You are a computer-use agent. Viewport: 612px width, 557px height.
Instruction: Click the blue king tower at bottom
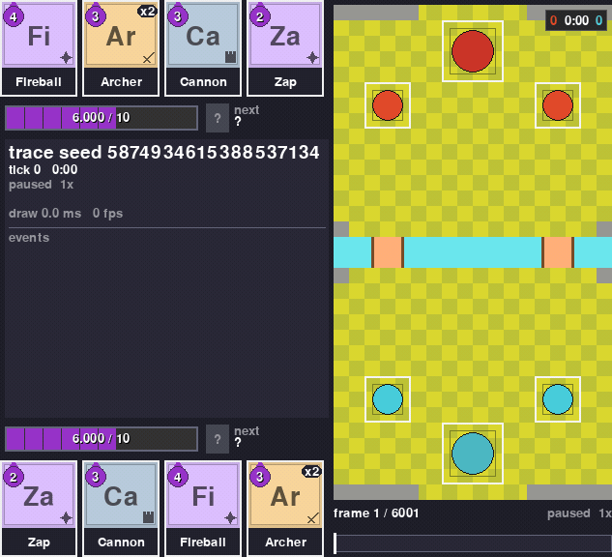point(473,454)
